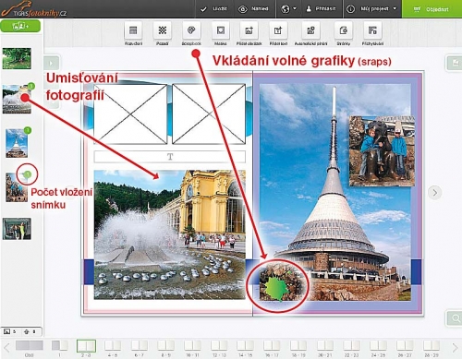This screenshot has width=462, height=359.
Task: Click the Tigris fotoknihy.cz logo
Action: (34, 9)
